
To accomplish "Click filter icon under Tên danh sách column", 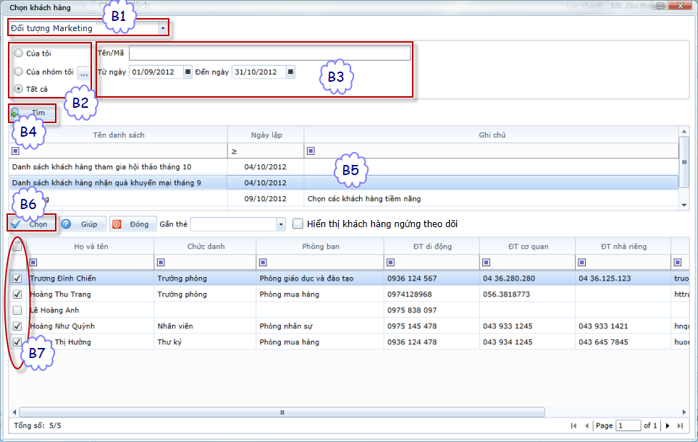I will point(16,151).
